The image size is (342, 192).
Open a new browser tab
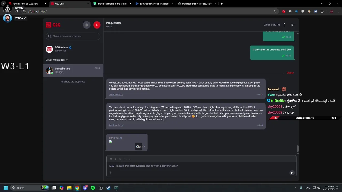(x=221, y=4)
